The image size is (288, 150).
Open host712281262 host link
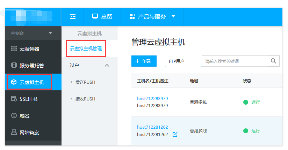pyautogui.click(x=152, y=127)
